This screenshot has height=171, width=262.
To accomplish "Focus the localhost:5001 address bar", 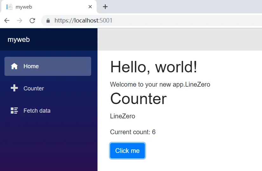I will [151, 21].
